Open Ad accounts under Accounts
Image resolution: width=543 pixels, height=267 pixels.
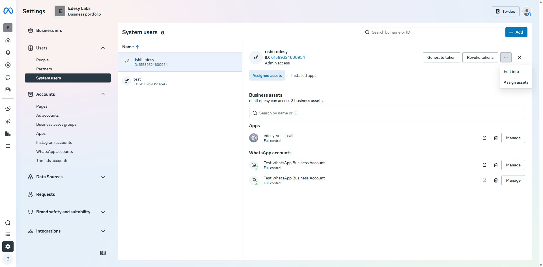(x=48, y=115)
